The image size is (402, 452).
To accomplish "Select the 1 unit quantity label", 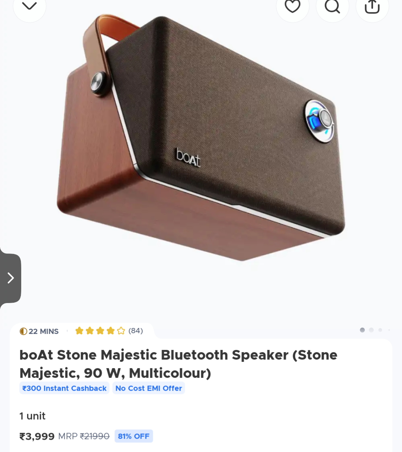I will click(32, 416).
